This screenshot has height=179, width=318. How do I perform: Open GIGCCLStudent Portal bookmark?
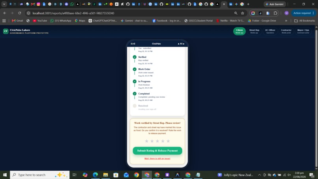[198, 21]
